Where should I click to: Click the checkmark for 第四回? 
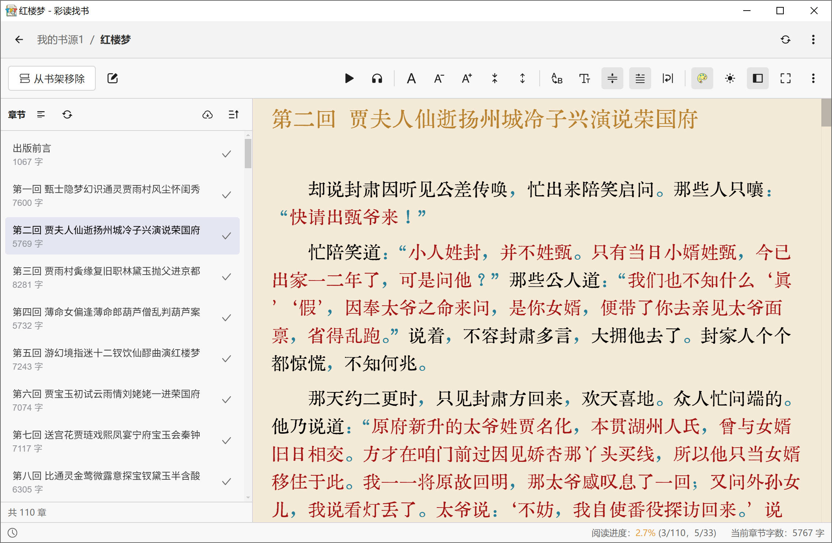click(x=227, y=318)
